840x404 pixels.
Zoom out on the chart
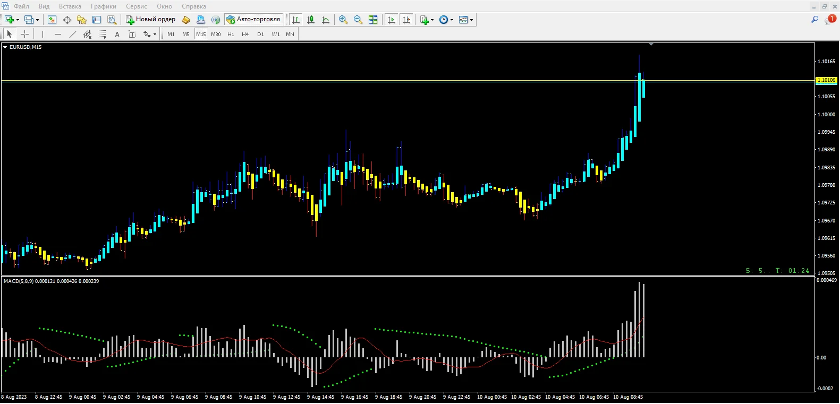click(358, 20)
